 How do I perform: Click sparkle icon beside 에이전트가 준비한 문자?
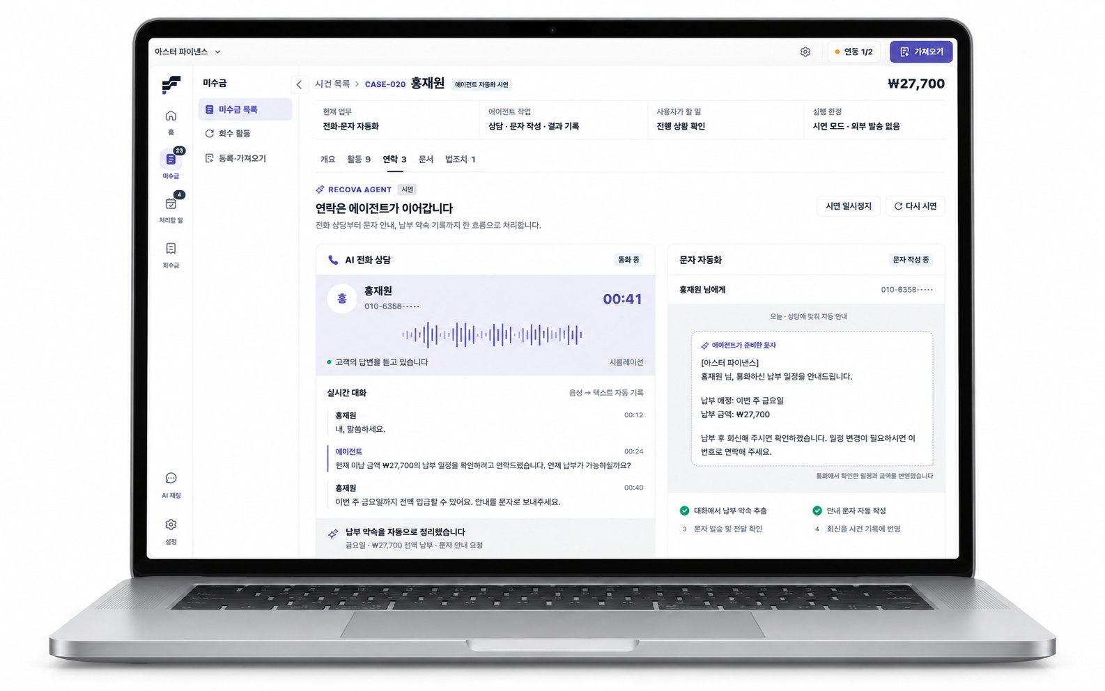click(704, 345)
